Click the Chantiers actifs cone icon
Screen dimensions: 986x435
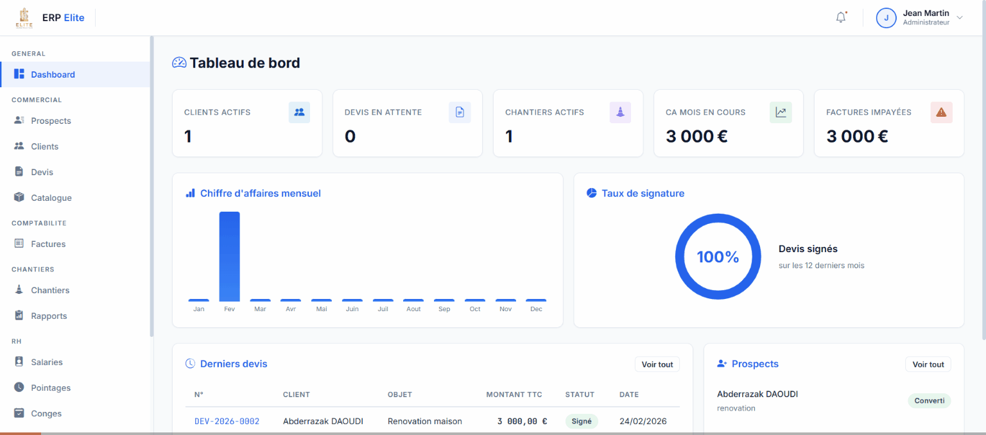point(620,112)
